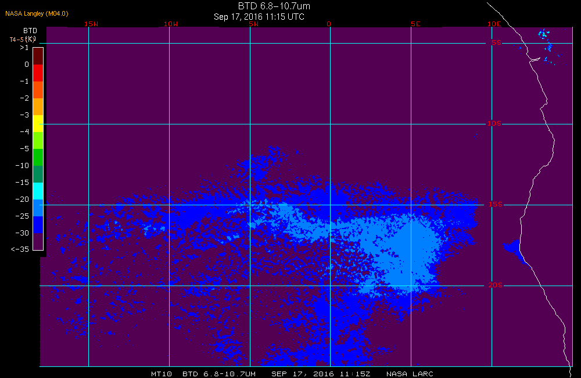581x378 pixels.
Task: Click the "5W" longitude label
Action: pyautogui.click(x=254, y=24)
